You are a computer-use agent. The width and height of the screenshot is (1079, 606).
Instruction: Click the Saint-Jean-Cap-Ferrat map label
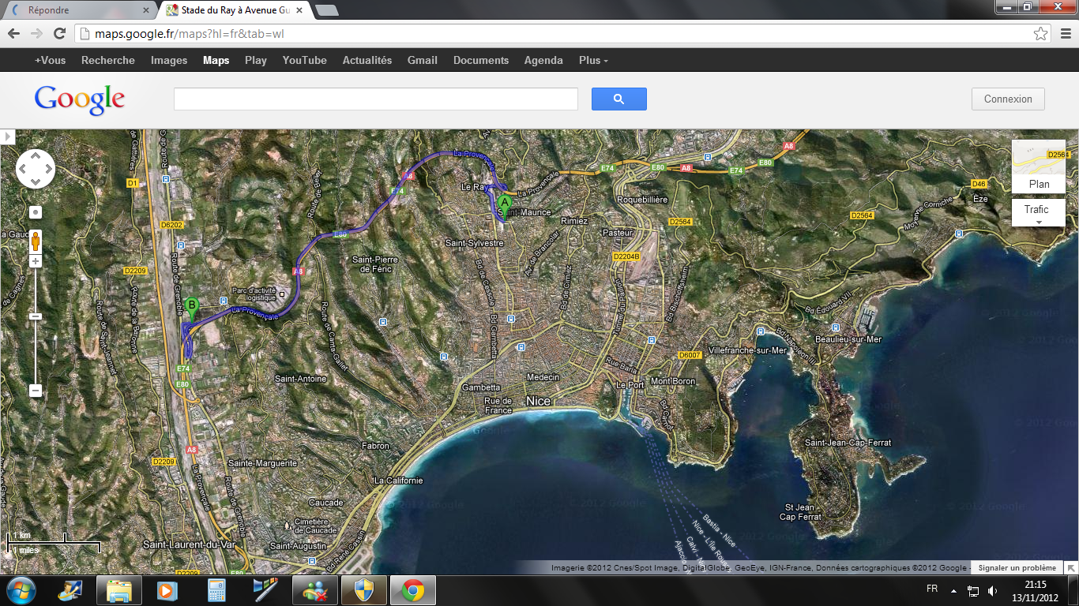[848, 443]
